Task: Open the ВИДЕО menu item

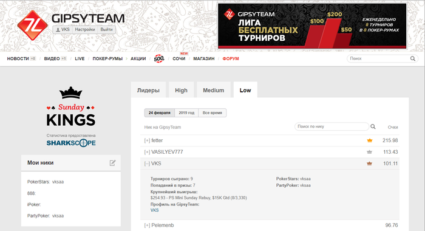Action: coord(52,58)
